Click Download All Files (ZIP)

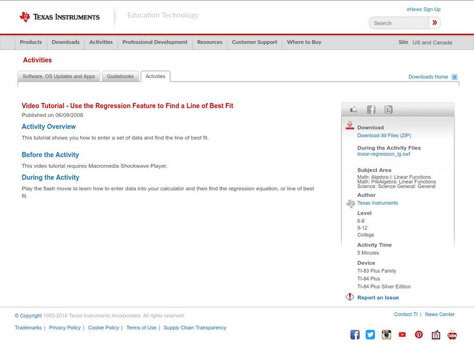pyautogui.click(x=384, y=135)
